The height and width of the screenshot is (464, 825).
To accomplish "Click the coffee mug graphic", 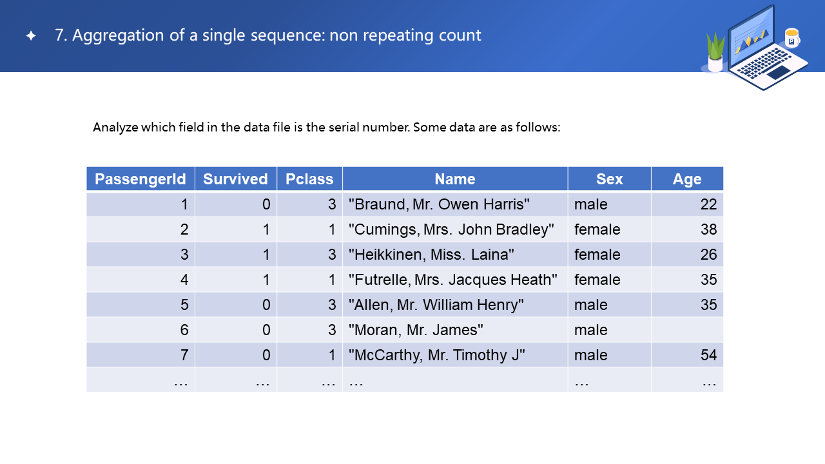I will 792,38.
